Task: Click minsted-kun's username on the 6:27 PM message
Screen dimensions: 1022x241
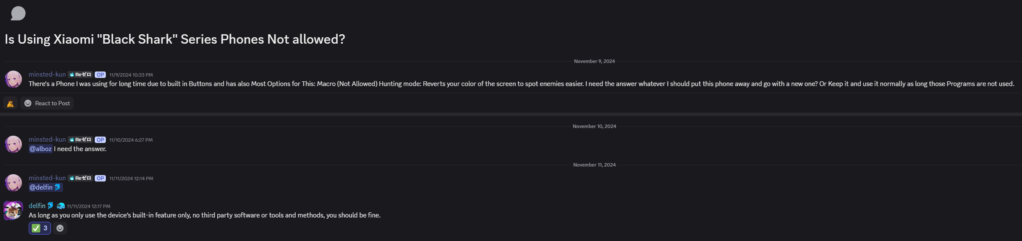Action: click(47, 140)
